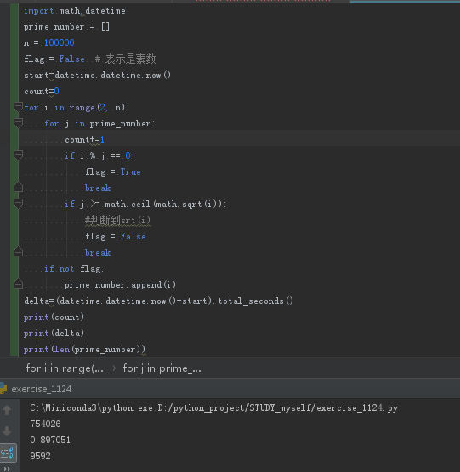The image size is (460, 472).
Task: Click the 'count=0' line
Action: 42,91
